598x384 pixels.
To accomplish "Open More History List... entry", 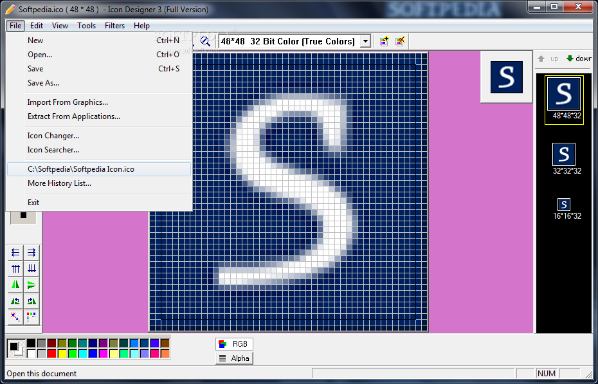I will (99, 183).
